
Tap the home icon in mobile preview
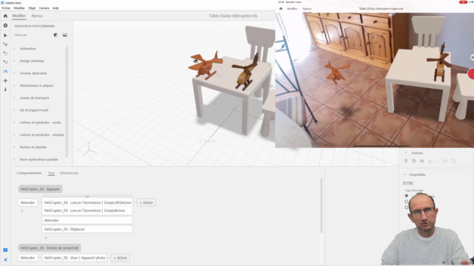pos(281,9)
